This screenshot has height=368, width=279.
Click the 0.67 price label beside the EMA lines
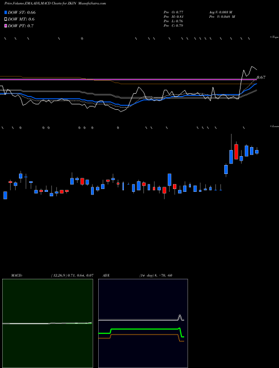261,77
